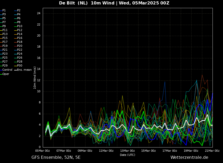Click the 24 value on the y-axis
This screenshot has height=163, width=223.
click(39, 13)
